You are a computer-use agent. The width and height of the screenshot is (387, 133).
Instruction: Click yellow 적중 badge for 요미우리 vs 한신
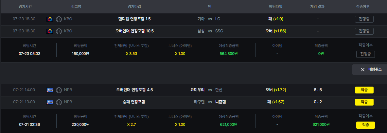(x=364, y=90)
